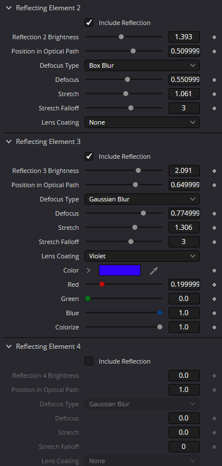Click Red value field 0.199999
222x466 pixels.
(x=184, y=284)
